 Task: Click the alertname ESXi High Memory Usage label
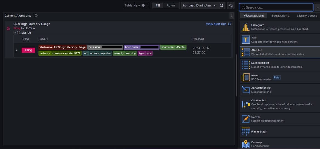tap(63, 47)
